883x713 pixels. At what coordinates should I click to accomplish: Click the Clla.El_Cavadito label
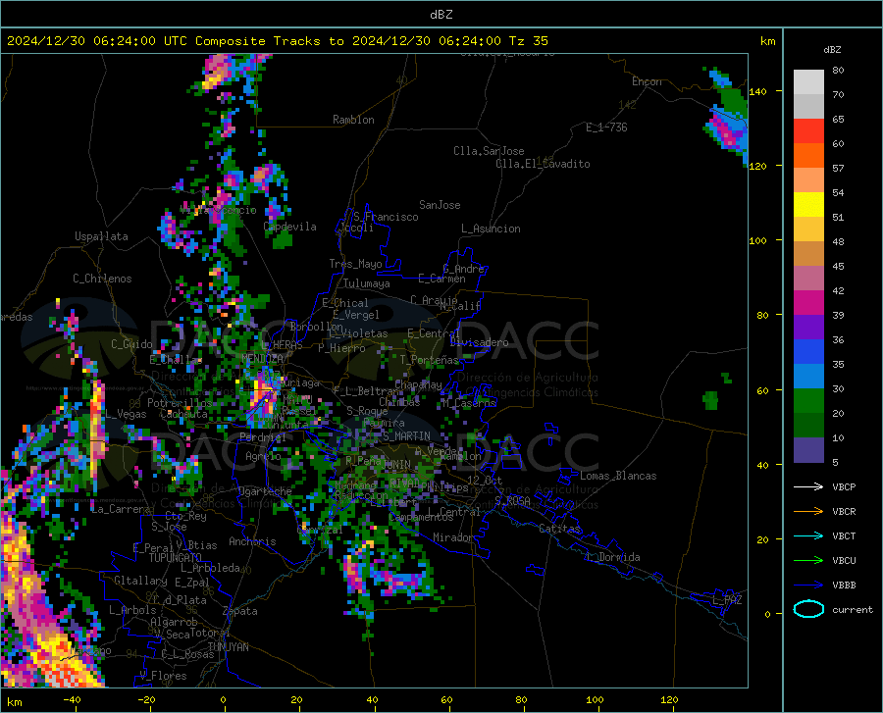pos(543,164)
